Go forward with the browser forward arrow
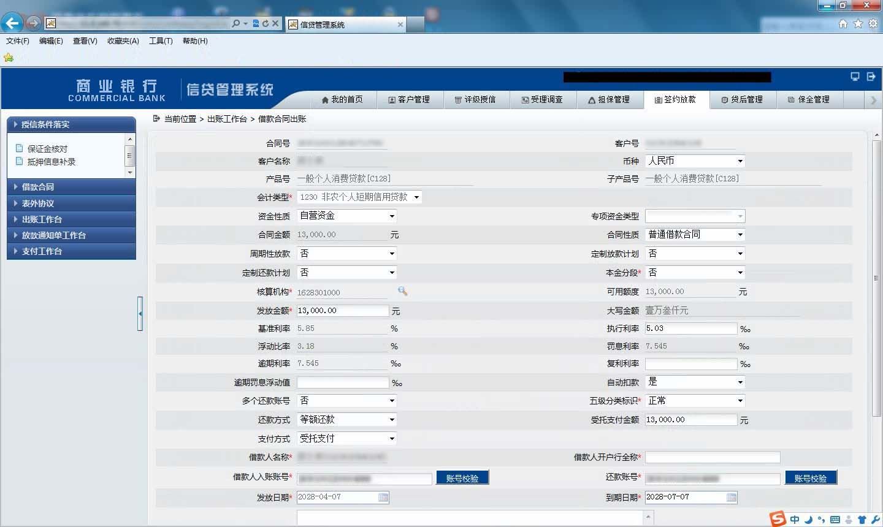 click(34, 23)
